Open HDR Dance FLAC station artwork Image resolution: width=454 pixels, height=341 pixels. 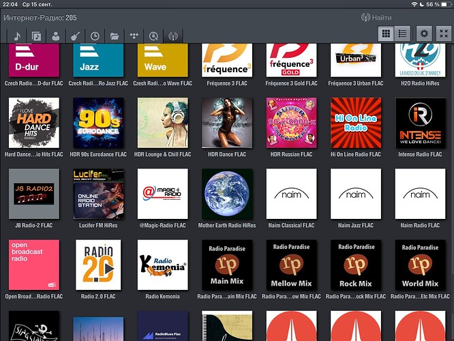click(227, 123)
